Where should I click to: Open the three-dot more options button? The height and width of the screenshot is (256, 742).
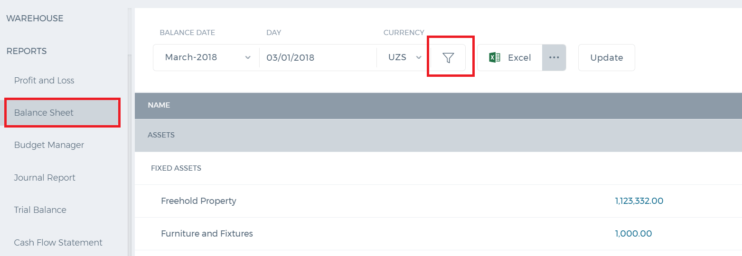554,57
